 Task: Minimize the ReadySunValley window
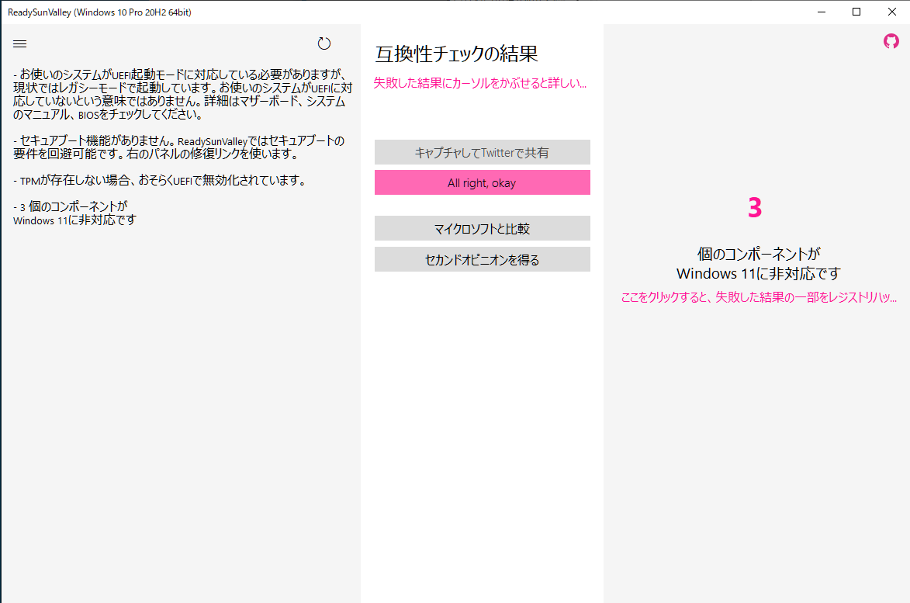tap(820, 12)
